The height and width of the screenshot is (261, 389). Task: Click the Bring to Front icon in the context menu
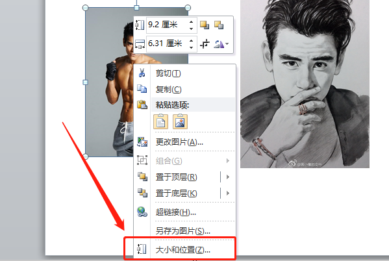tap(142, 177)
